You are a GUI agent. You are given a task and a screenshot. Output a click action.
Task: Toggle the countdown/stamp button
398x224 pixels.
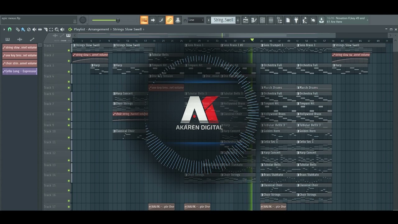pyautogui.click(x=178, y=20)
